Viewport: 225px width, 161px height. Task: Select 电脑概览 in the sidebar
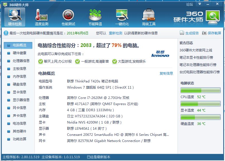(x=18, y=45)
